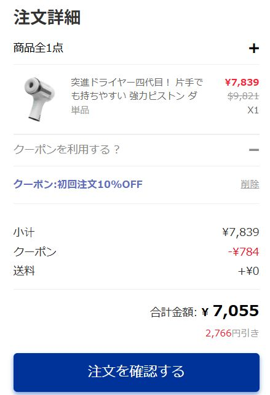
Task: Open the product title 突進ドライヤー四代目
Action: 137,89
